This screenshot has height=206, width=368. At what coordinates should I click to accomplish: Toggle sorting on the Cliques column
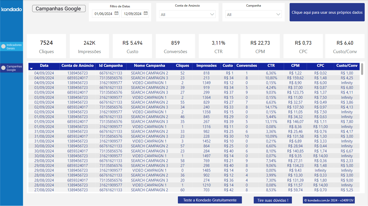pyautogui.click(x=182, y=66)
